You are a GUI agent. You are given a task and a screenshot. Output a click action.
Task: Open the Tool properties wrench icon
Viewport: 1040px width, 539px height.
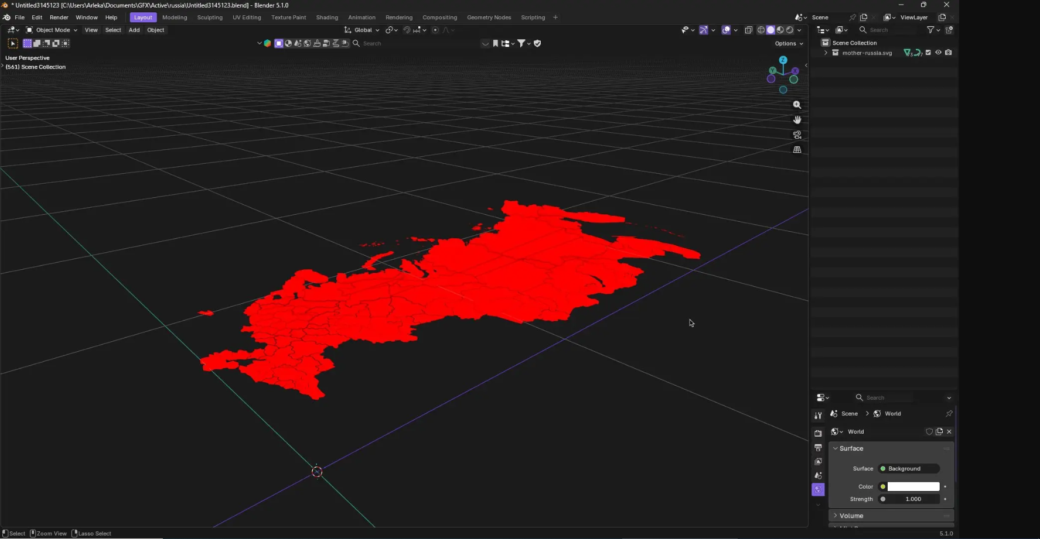pyautogui.click(x=818, y=416)
